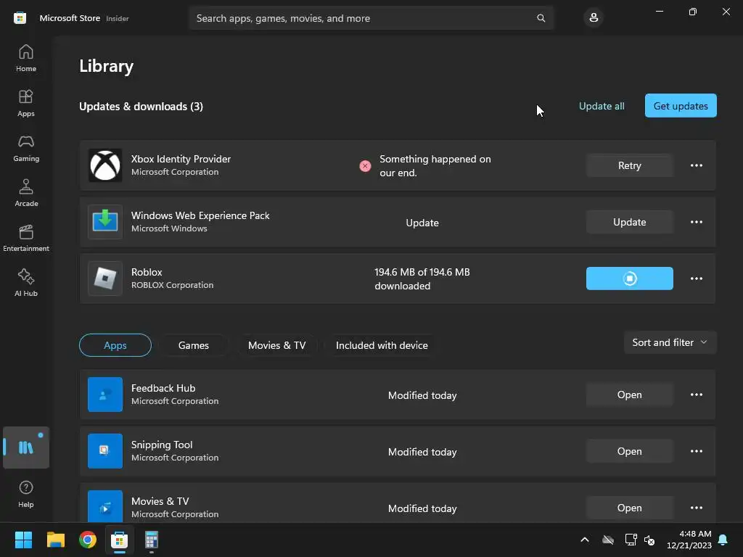Image resolution: width=743 pixels, height=557 pixels.
Task: Click the Roblox app icon
Action: pyautogui.click(x=105, y=278)
